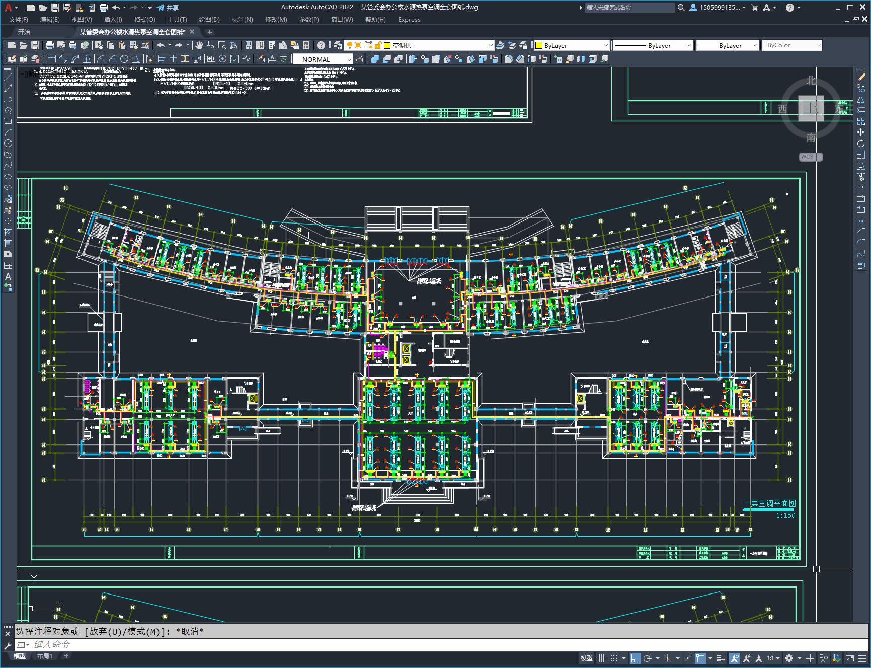Select the Arc Length dimension tool

click(x=74, y=59)
